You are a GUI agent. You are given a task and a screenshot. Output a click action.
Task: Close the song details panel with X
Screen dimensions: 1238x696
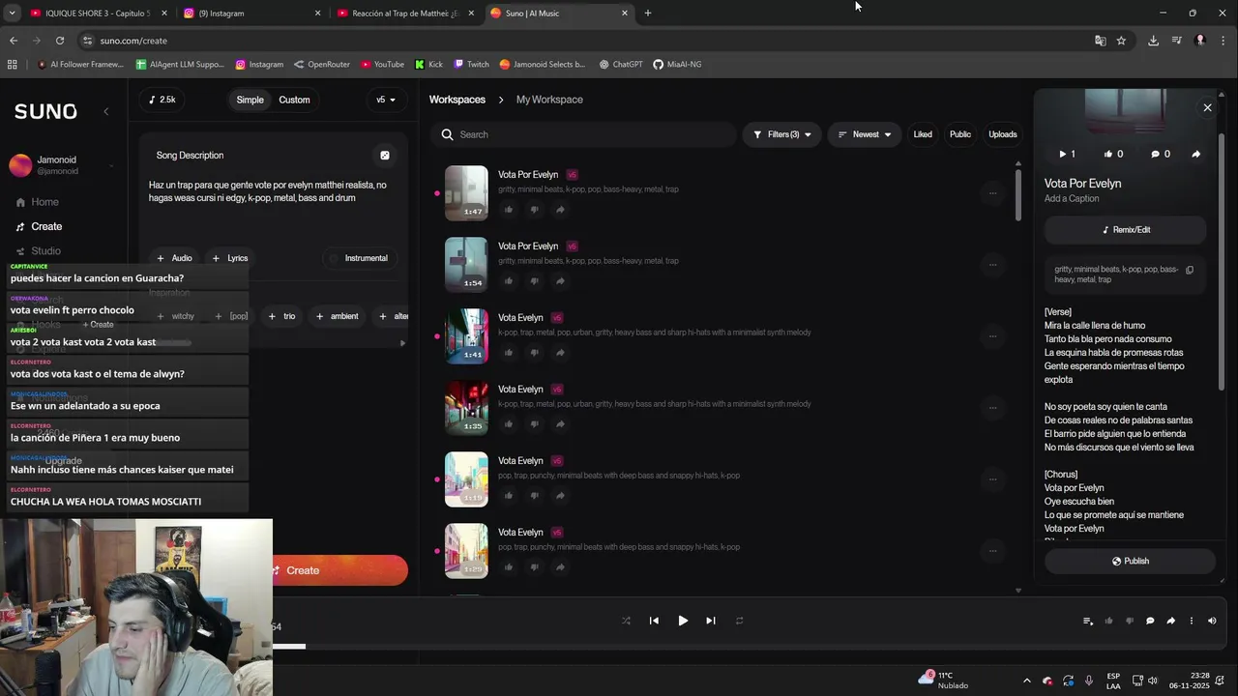[1207, 107]
